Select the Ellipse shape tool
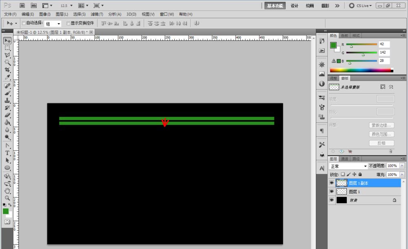 7,167
